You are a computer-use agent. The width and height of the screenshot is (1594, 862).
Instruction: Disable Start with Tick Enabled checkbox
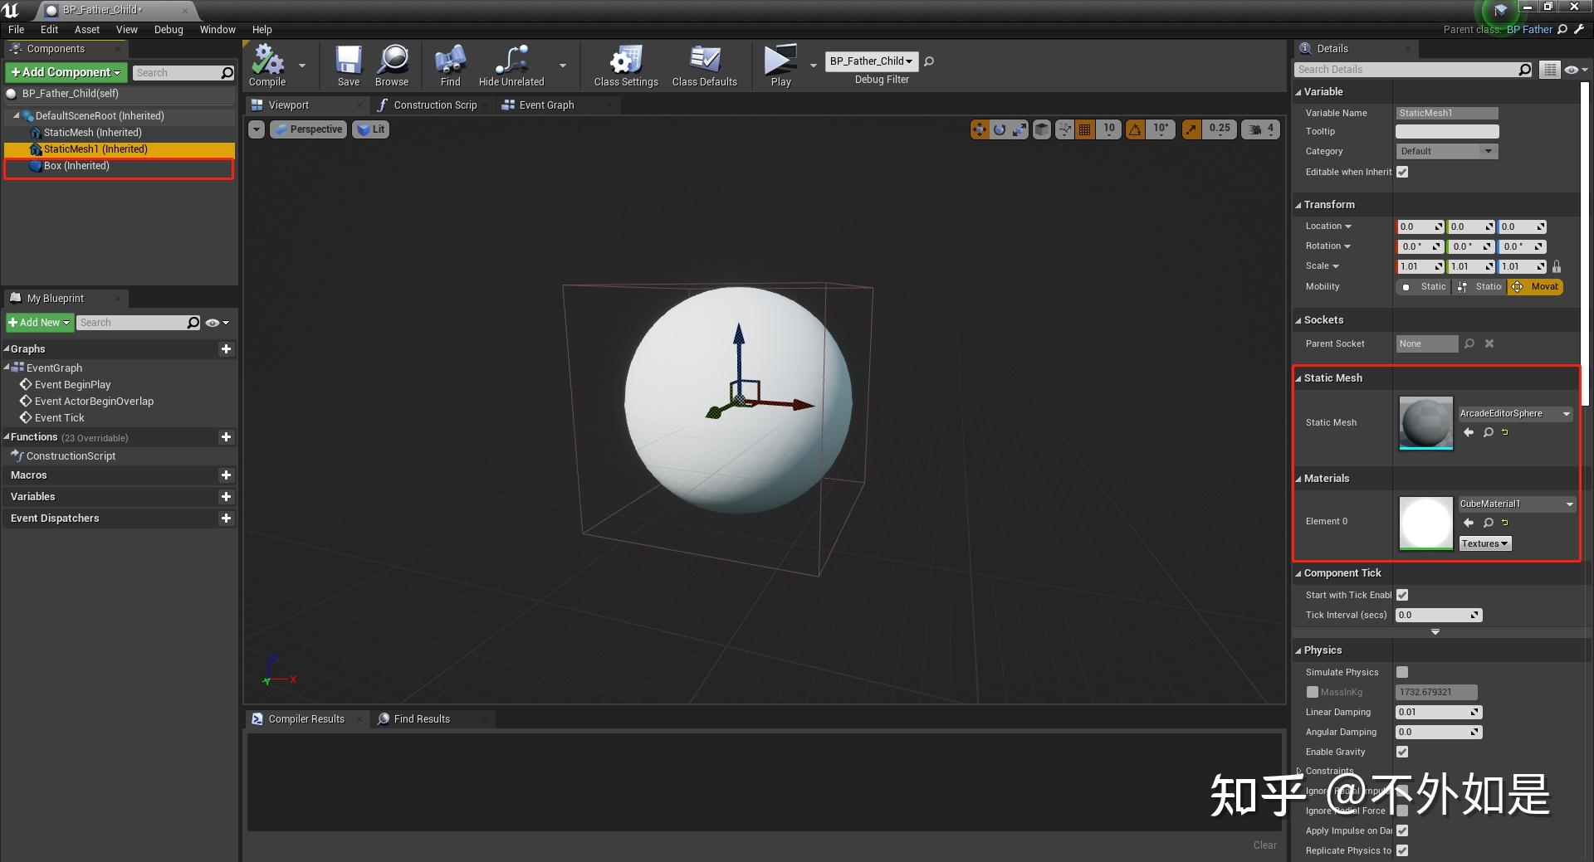pos(1402,595)
